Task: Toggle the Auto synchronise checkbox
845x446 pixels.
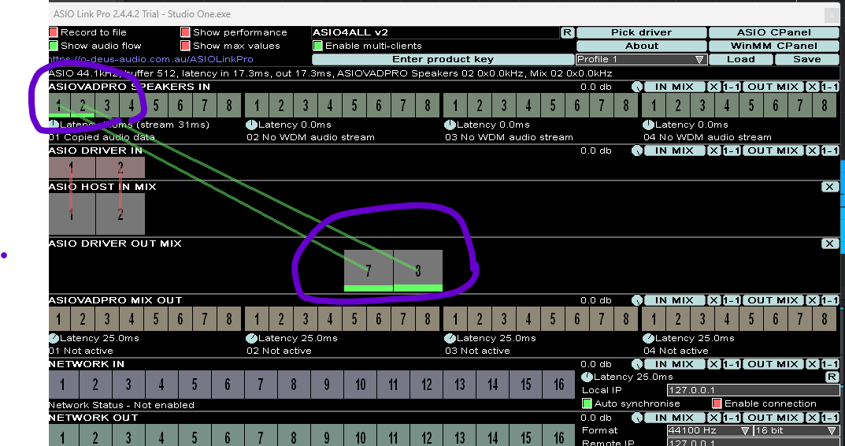Action: [587, 403]
